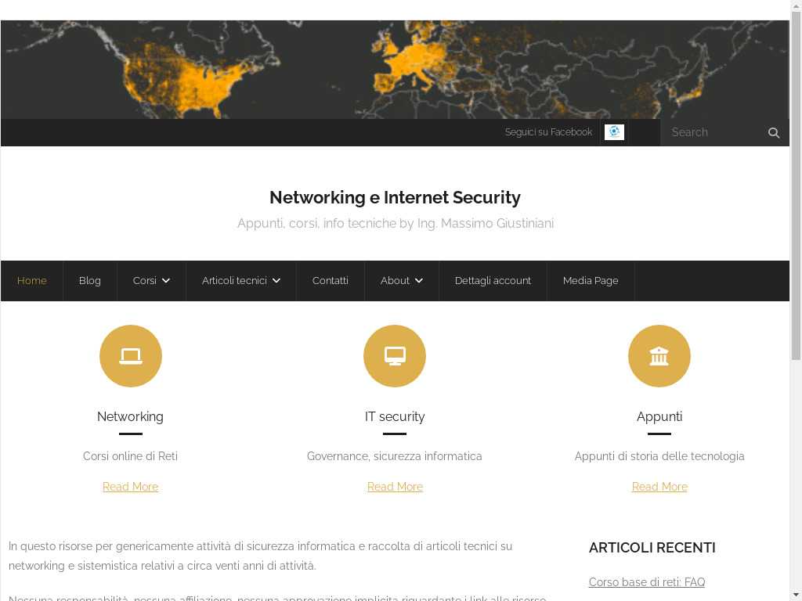Click the search magnifying glass icon
Screen dimensions: 802x601
pyautogui.click(x=773, y=133)
